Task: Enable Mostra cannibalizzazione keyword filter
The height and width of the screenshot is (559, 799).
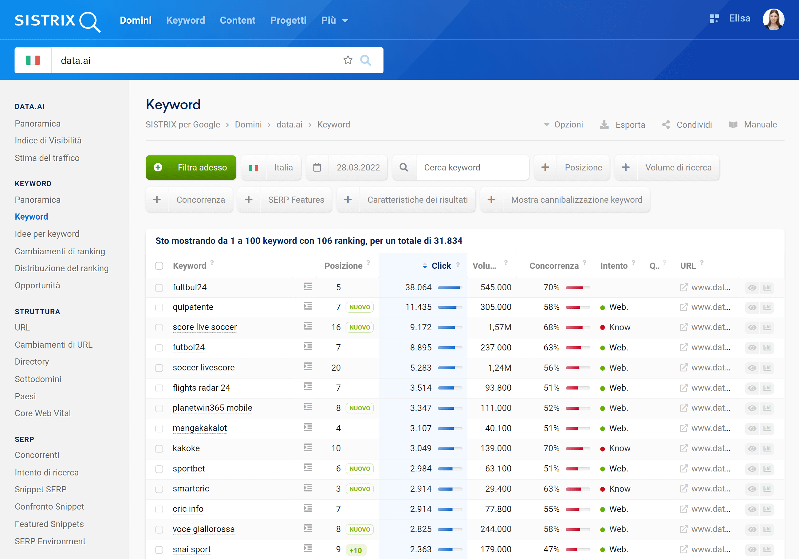Action: [x=565, y=200]
